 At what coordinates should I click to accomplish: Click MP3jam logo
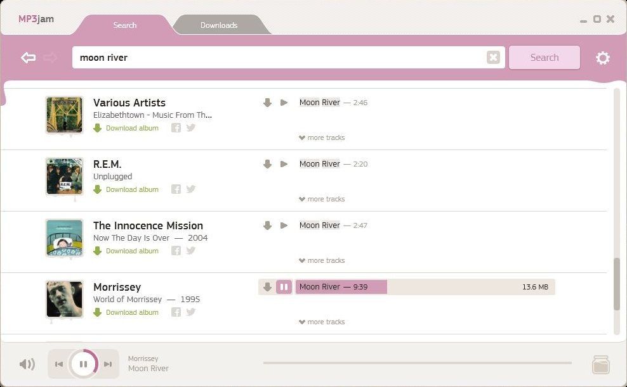click(x=36, y=19)
